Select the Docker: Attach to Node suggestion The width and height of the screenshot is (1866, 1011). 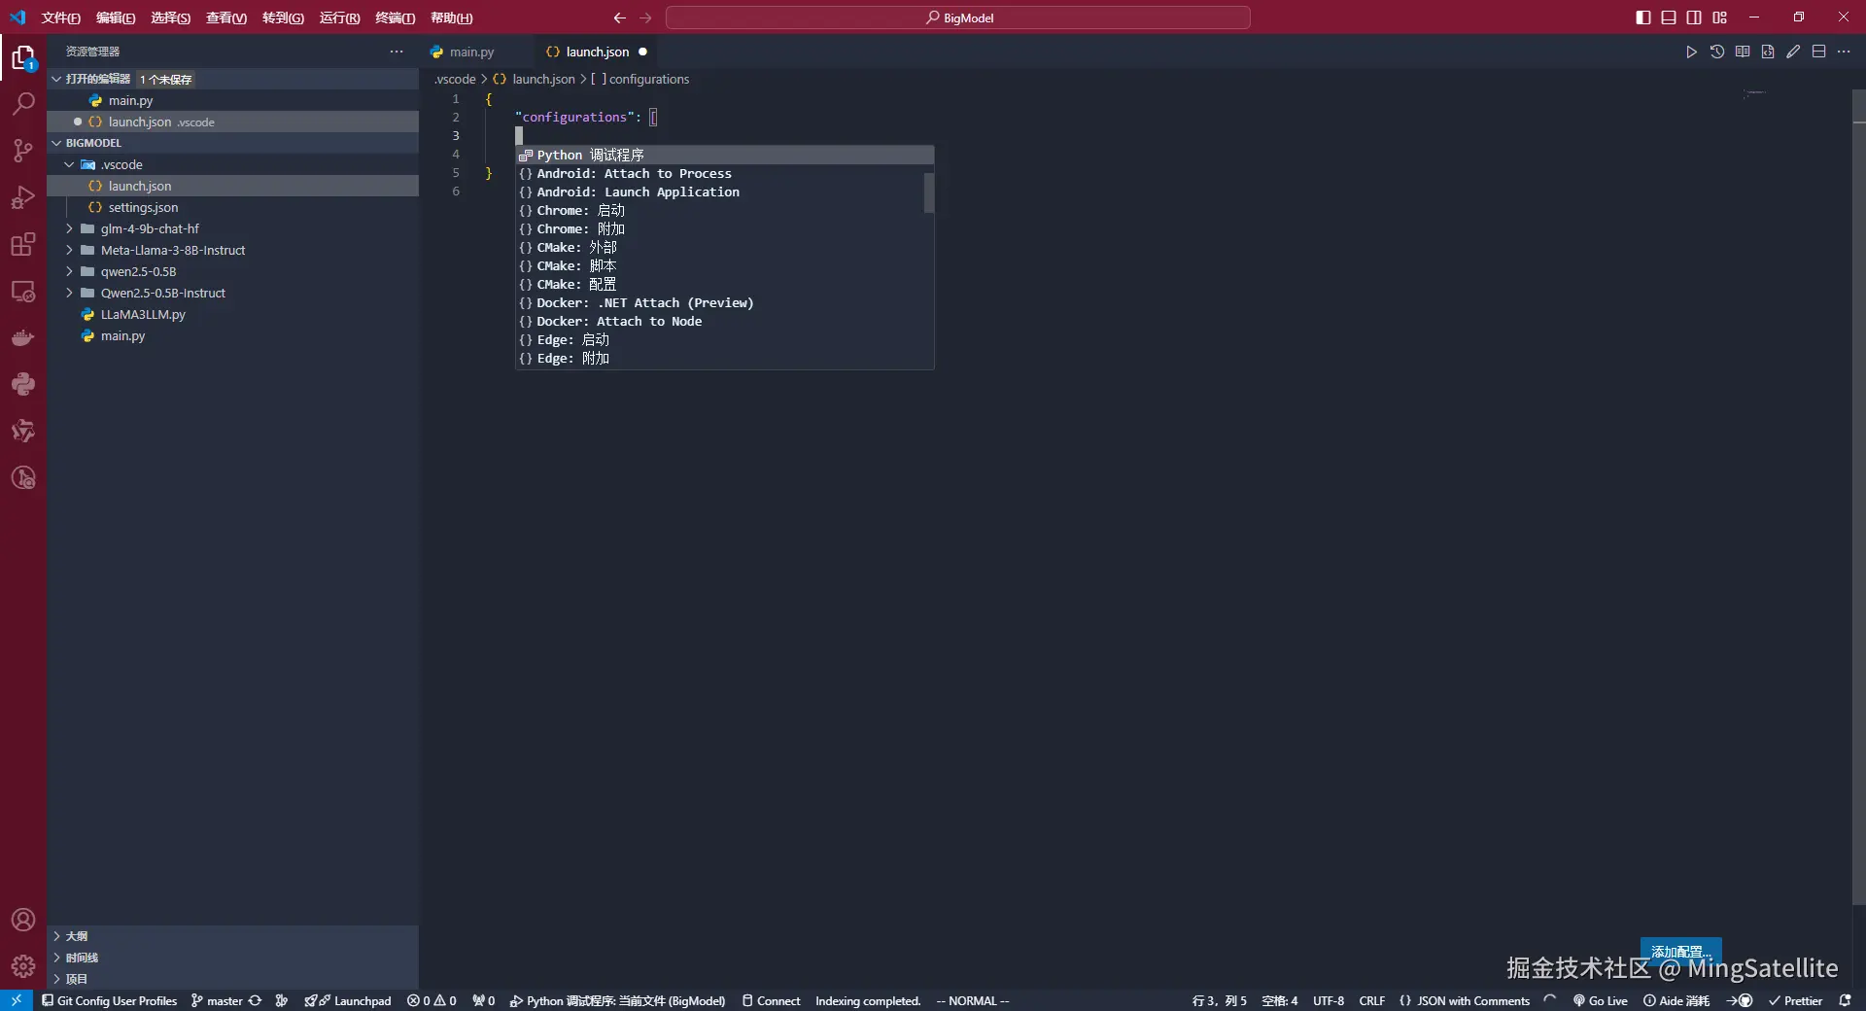tap(724, 321)
